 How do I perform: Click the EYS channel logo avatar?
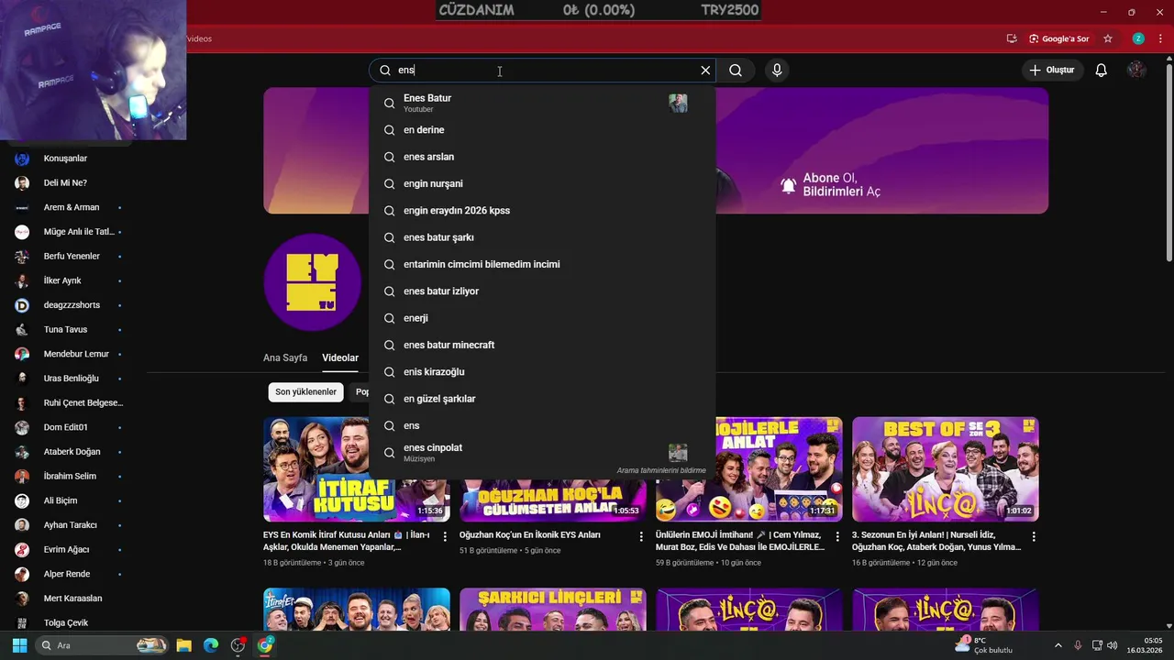click(313, 281)
